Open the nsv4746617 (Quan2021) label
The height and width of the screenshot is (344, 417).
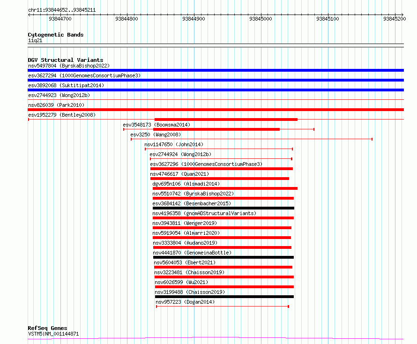point(179,174)
